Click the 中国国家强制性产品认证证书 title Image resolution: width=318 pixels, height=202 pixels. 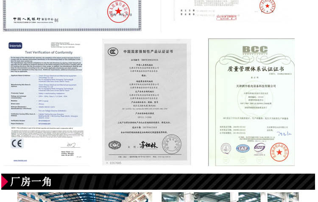click(x=148, y=52)
